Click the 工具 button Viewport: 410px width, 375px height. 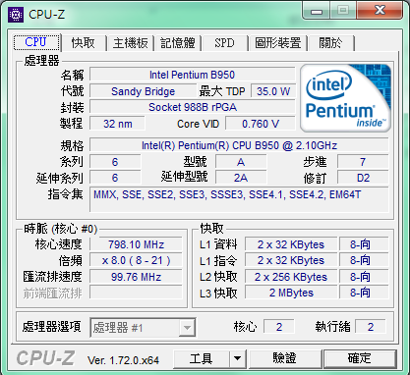coord(202,358)
